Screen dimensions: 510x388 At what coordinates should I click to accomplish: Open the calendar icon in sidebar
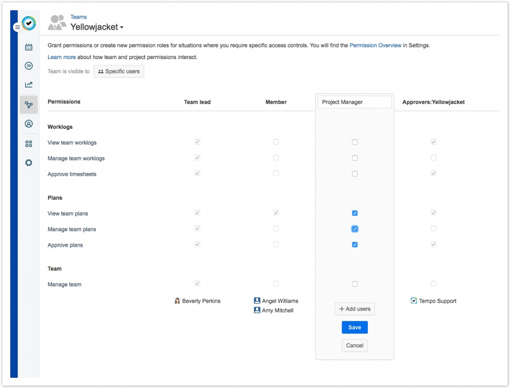(x=28, y=47)
